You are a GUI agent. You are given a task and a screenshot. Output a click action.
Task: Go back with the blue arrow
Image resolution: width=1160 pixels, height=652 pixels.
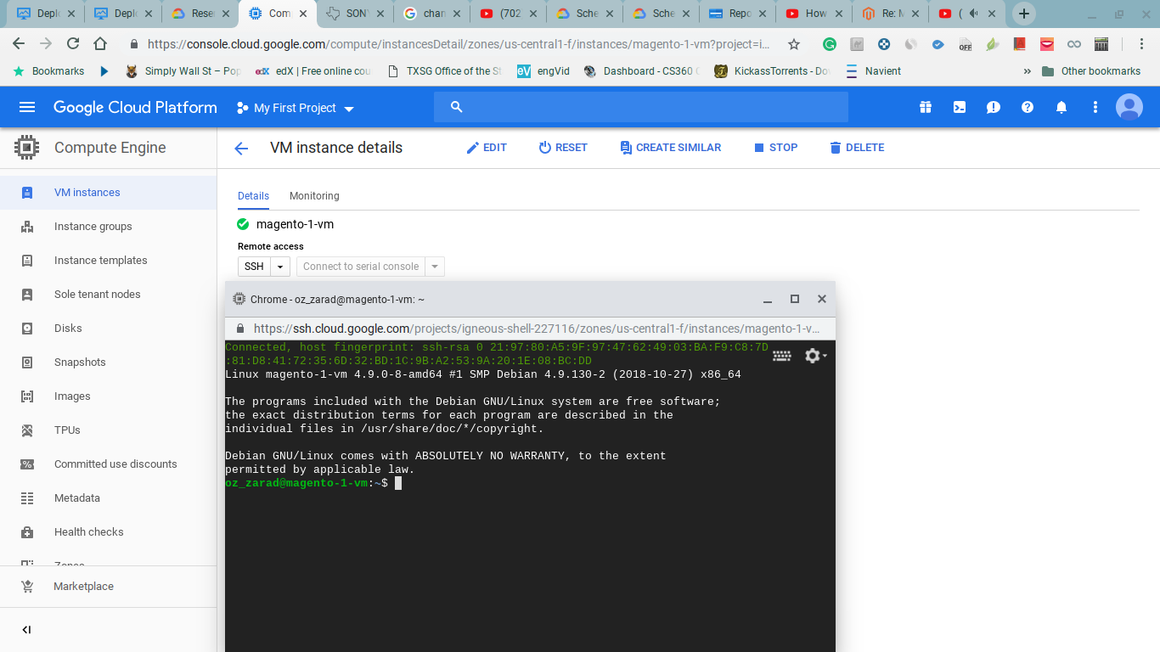pyautogui.click(x=241, y=148)
